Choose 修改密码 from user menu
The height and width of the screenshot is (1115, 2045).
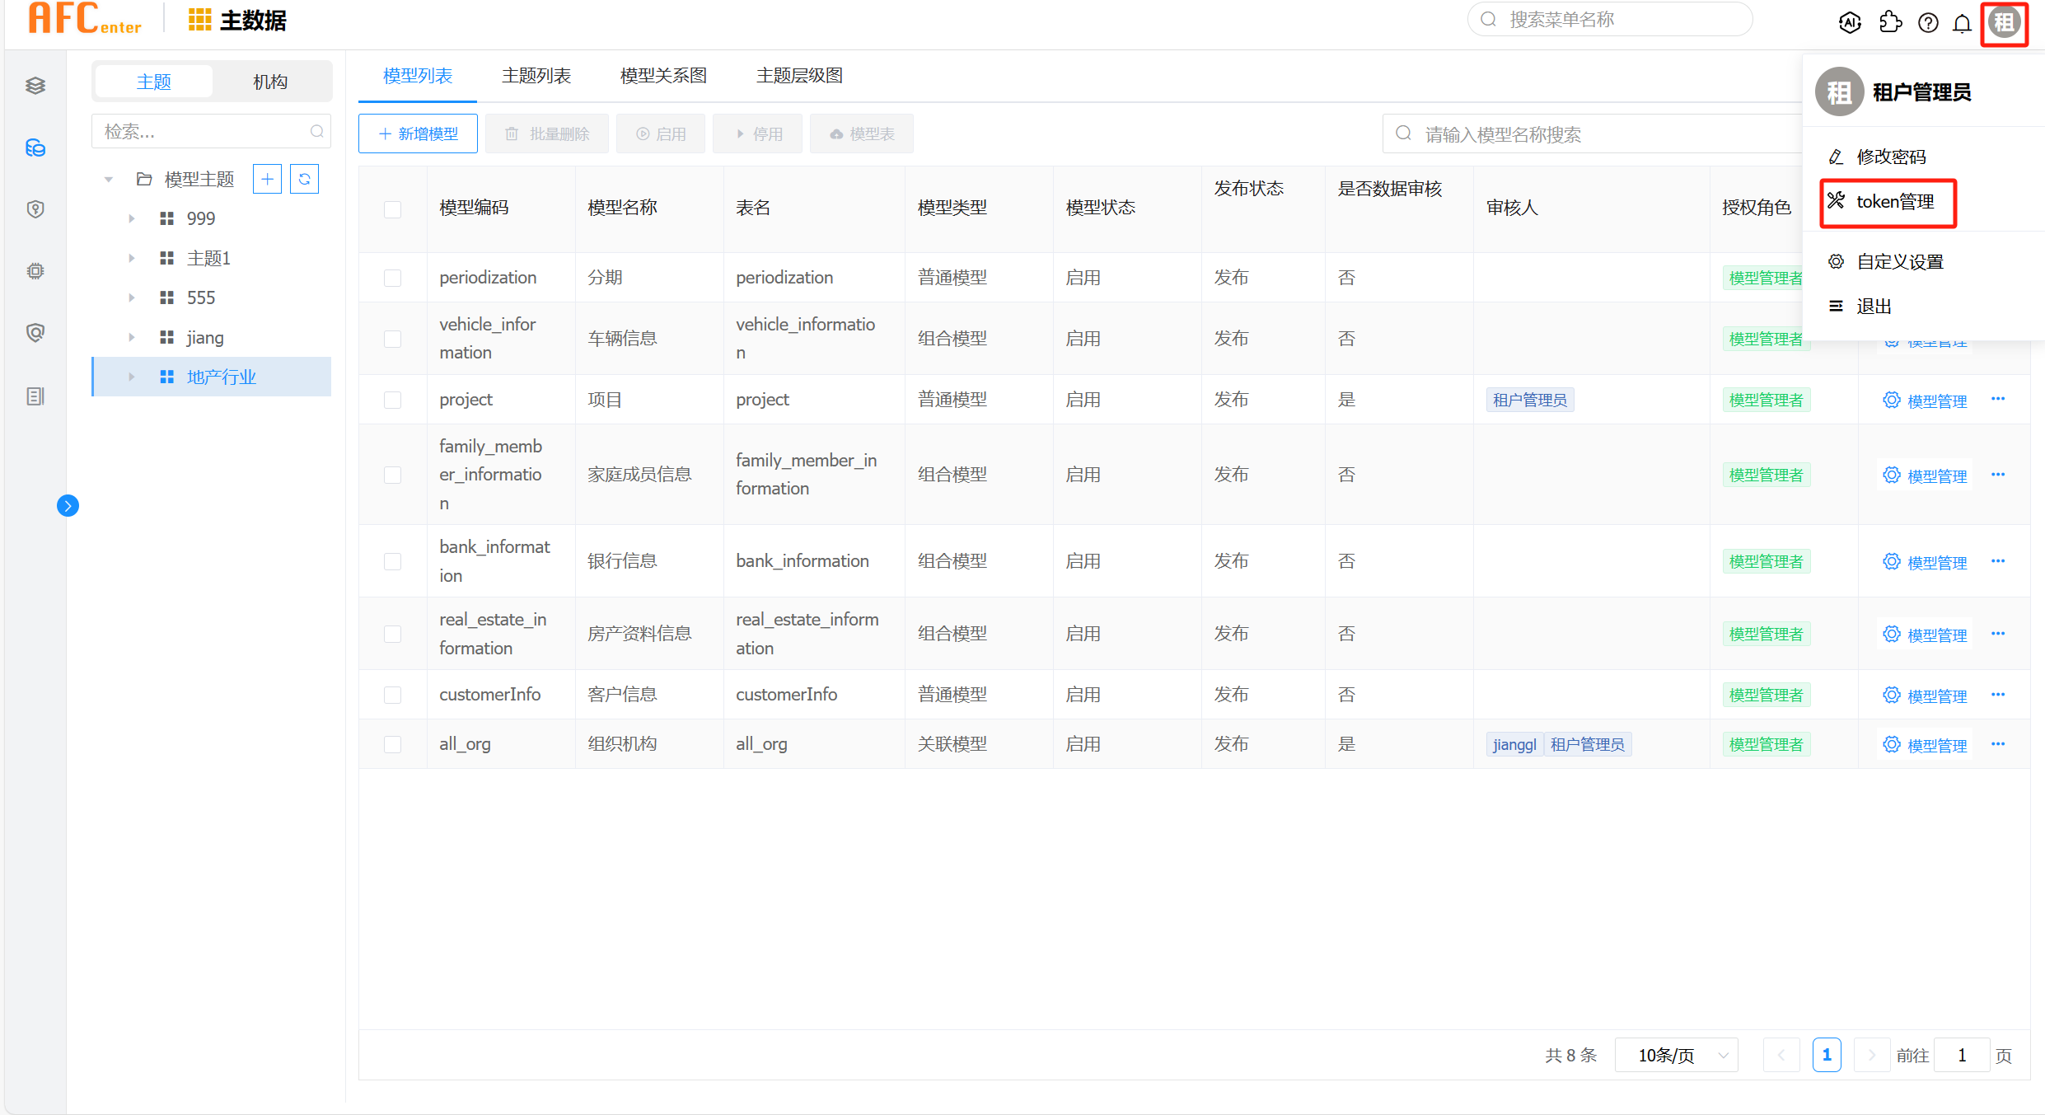click(x=1891, y=157)
